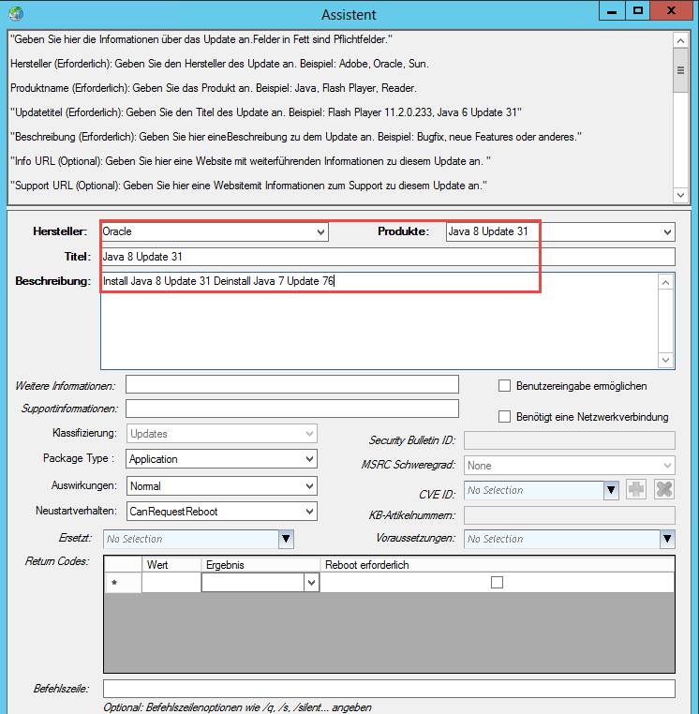The height and width of the screenshot is (714, 699).
Task: Click the globe application icon in title bar
Action: (x=16, y=14)
